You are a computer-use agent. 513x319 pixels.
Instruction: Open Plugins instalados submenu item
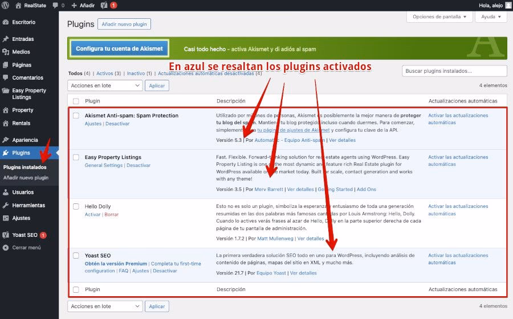25,167
